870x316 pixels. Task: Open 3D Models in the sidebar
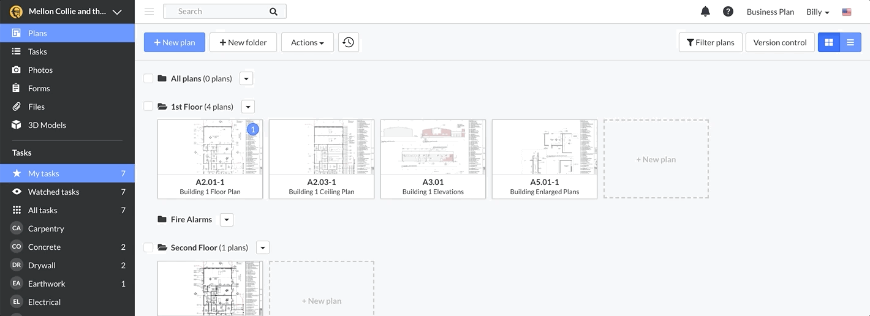pos(67,125)
